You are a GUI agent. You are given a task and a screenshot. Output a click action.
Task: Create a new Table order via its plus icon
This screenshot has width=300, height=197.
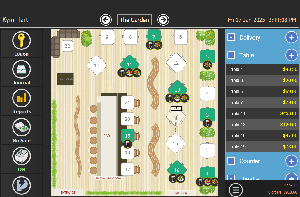[x=291, y=55]
